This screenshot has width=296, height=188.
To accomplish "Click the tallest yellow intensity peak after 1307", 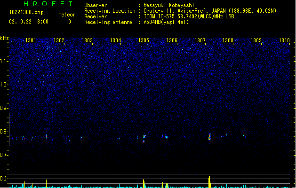I will pyautogui.click(x=209, y=182).
